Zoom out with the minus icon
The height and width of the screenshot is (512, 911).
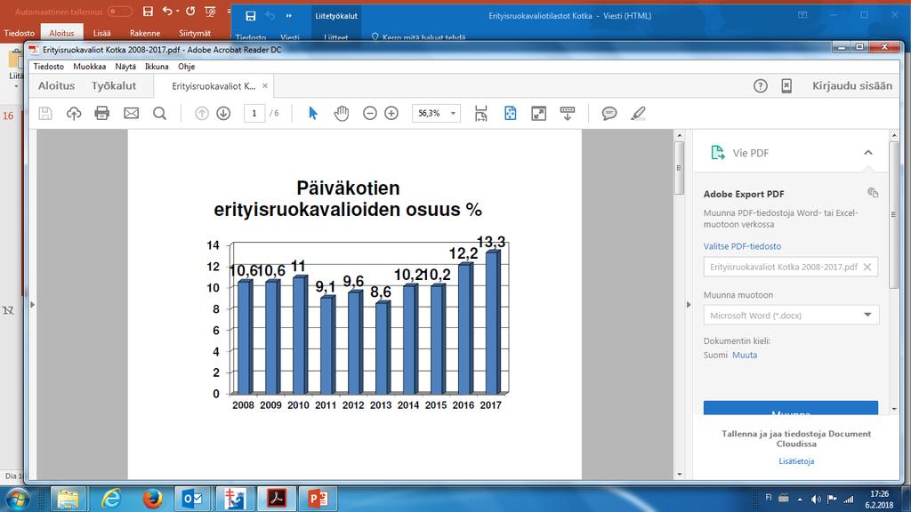pos(370,113)
